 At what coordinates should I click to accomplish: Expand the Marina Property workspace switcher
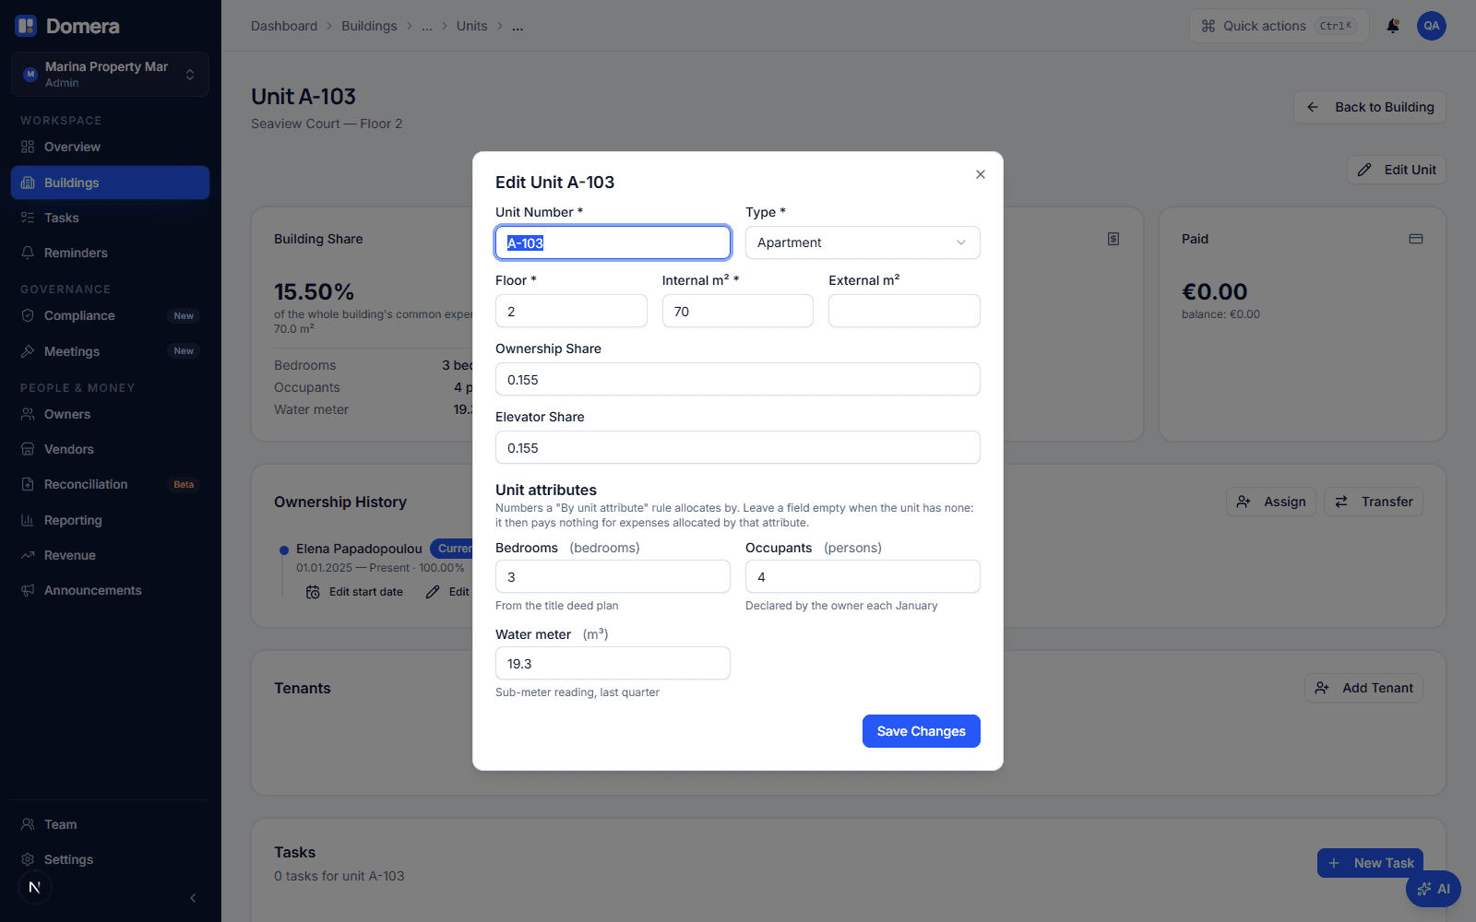[110, 74]
